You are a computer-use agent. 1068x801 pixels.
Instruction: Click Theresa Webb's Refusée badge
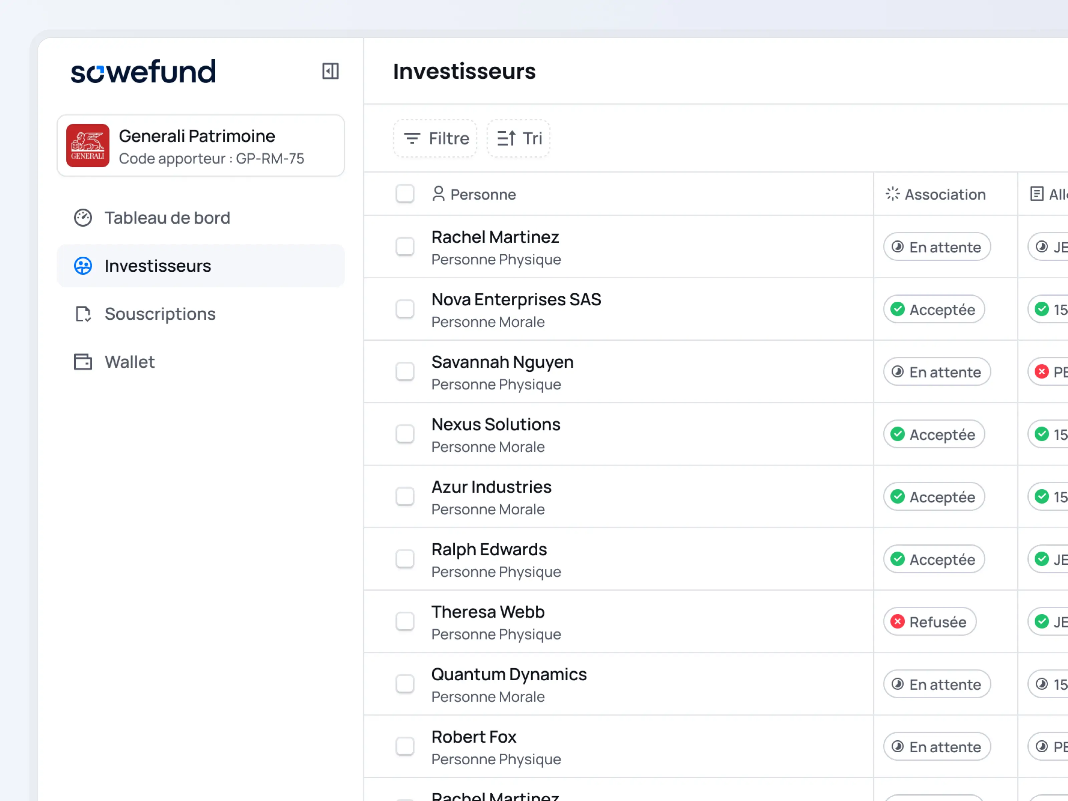(x=930, y=621)
